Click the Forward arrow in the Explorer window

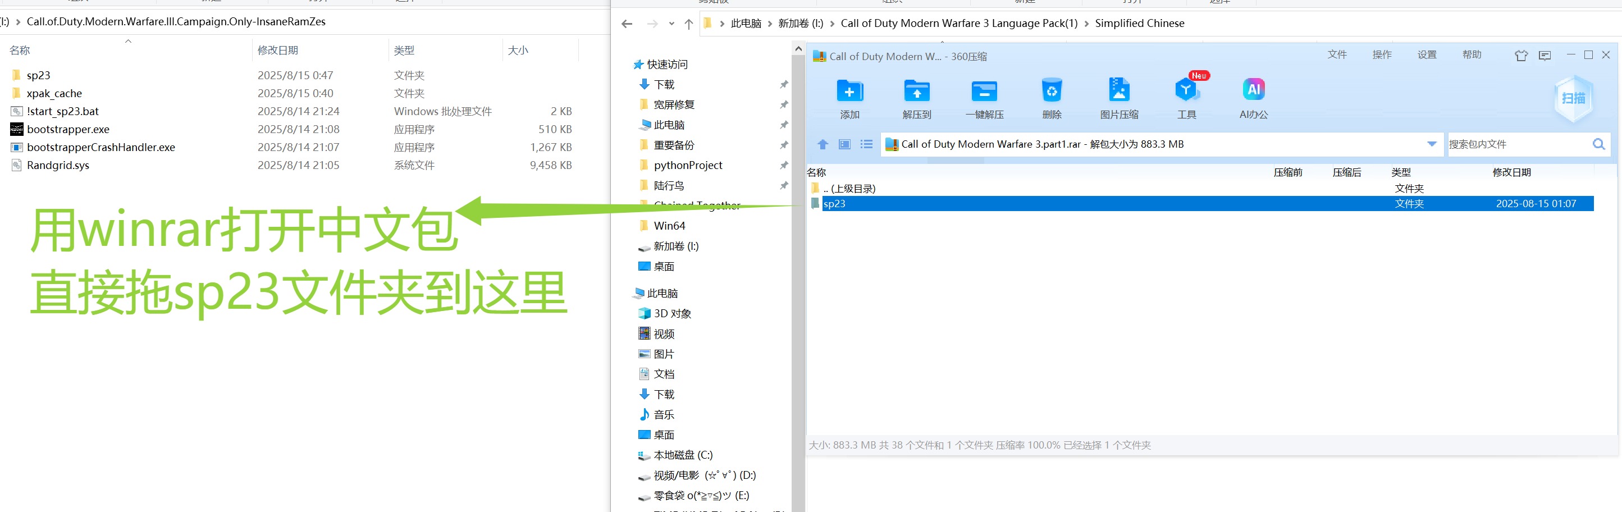(x=652, y=24)
